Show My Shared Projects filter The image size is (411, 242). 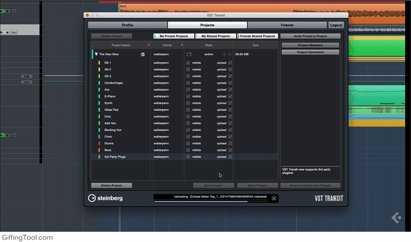pos(216,36)
